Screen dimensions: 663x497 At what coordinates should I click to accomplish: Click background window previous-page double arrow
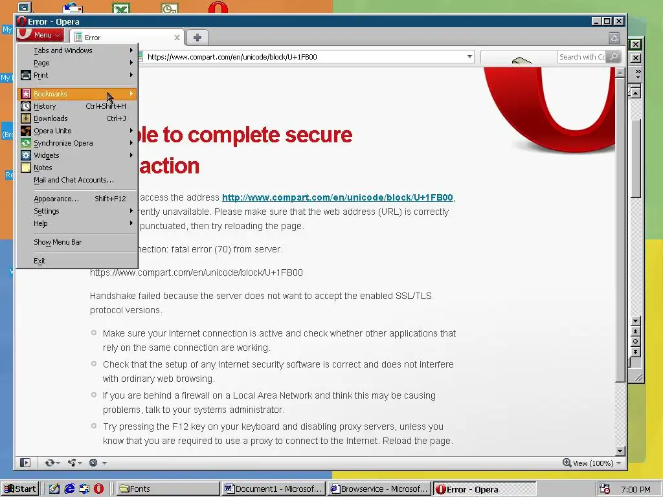coord(636,331)
